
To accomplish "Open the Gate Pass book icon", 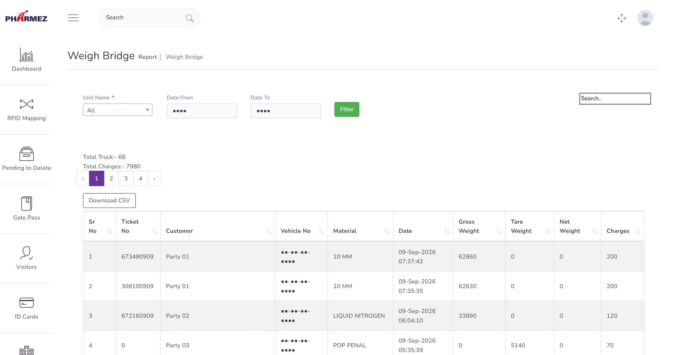I will click(27, 204).
